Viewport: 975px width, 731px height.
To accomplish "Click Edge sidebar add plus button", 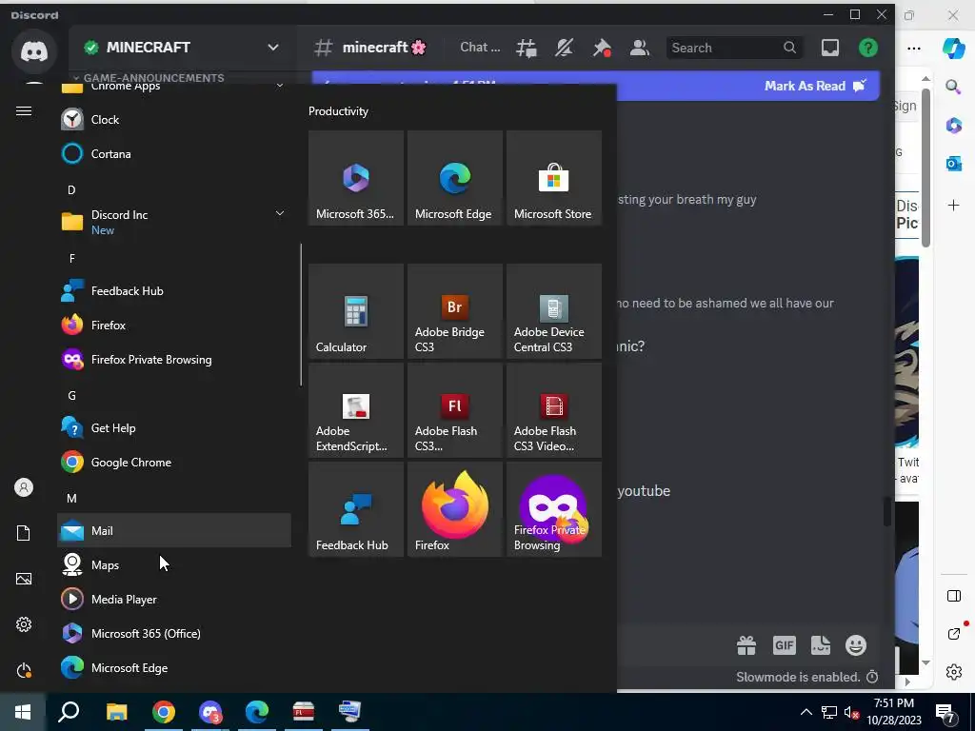I will (953, 206).
